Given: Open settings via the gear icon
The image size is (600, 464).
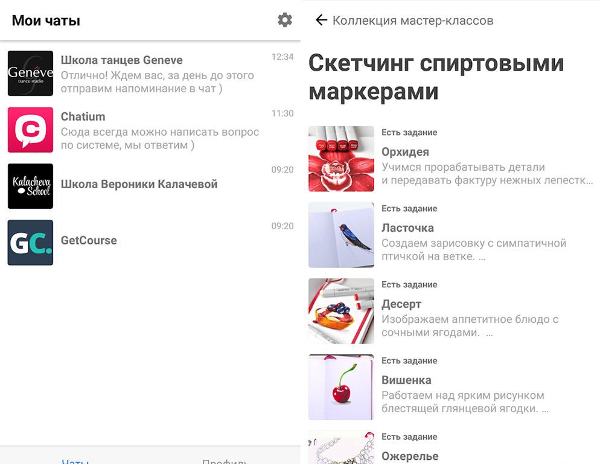Looking at the screenshot, I should click(x=285, y=20).
